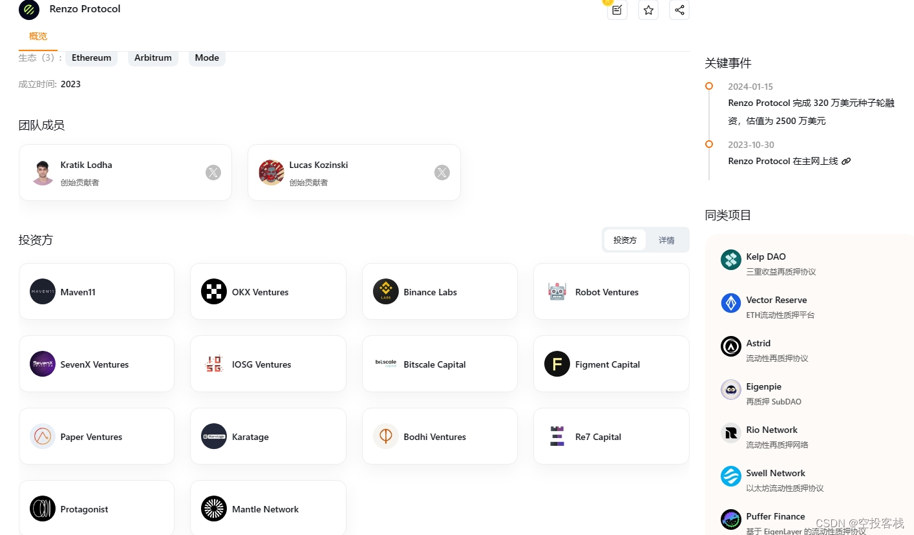Click the Kratik Lodha name text
914x535 pixels.
[87, 165]
